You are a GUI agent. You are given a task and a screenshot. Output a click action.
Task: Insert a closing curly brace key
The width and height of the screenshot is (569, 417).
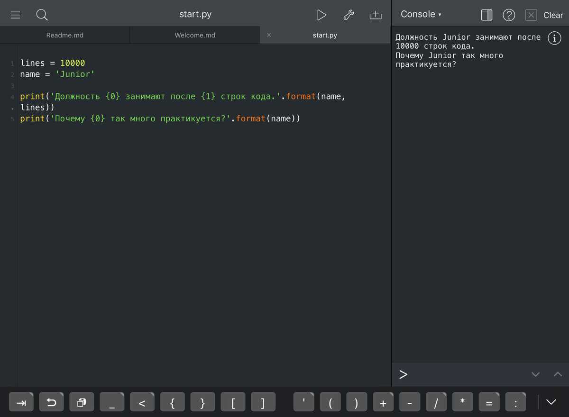point(202,402)
